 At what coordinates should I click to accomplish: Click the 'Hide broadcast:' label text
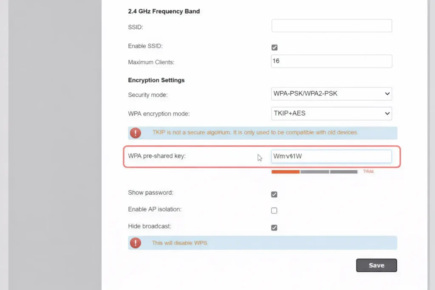[x=150, y=226]
